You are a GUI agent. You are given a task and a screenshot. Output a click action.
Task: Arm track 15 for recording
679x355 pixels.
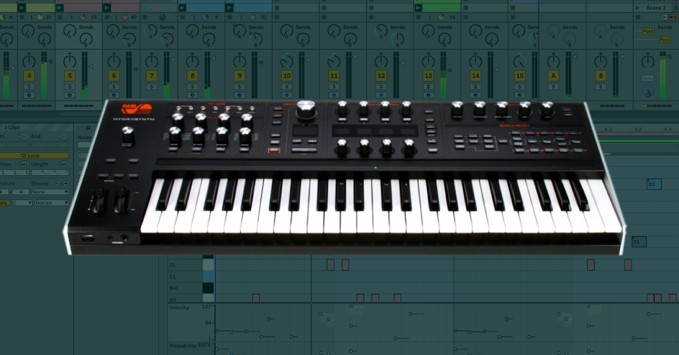pos(519,95)
